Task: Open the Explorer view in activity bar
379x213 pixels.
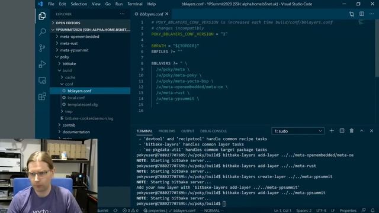Action: 42,16
